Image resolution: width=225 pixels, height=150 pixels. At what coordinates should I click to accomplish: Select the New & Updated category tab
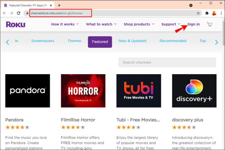click(132, 41)
